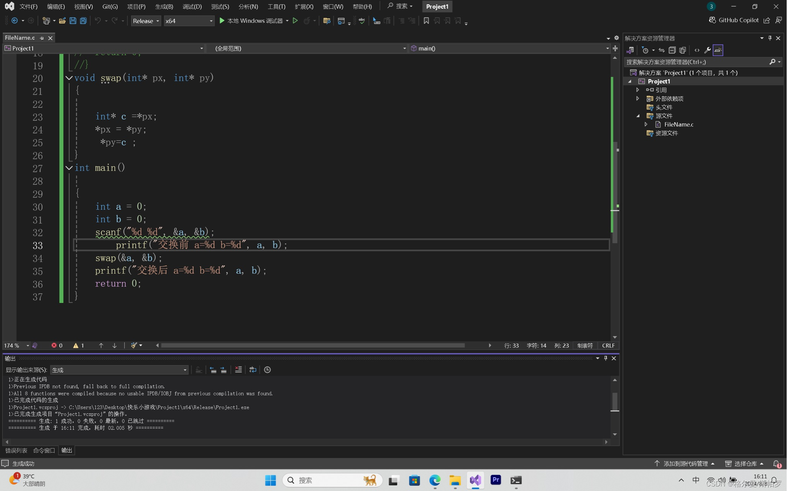This screenshot has height=491, width=787.
Task: Click the Save All toolbar icon
Action: click(83, 21)
